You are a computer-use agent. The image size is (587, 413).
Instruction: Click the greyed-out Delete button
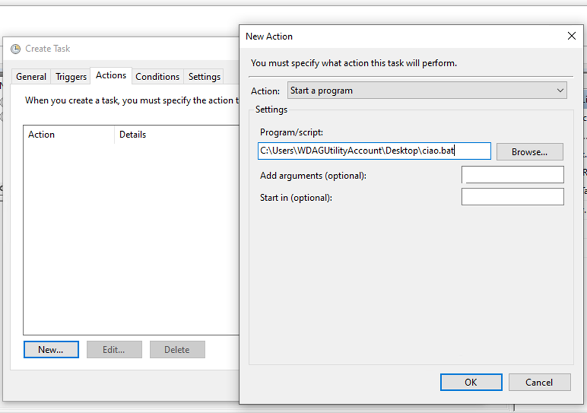(177, 350)
